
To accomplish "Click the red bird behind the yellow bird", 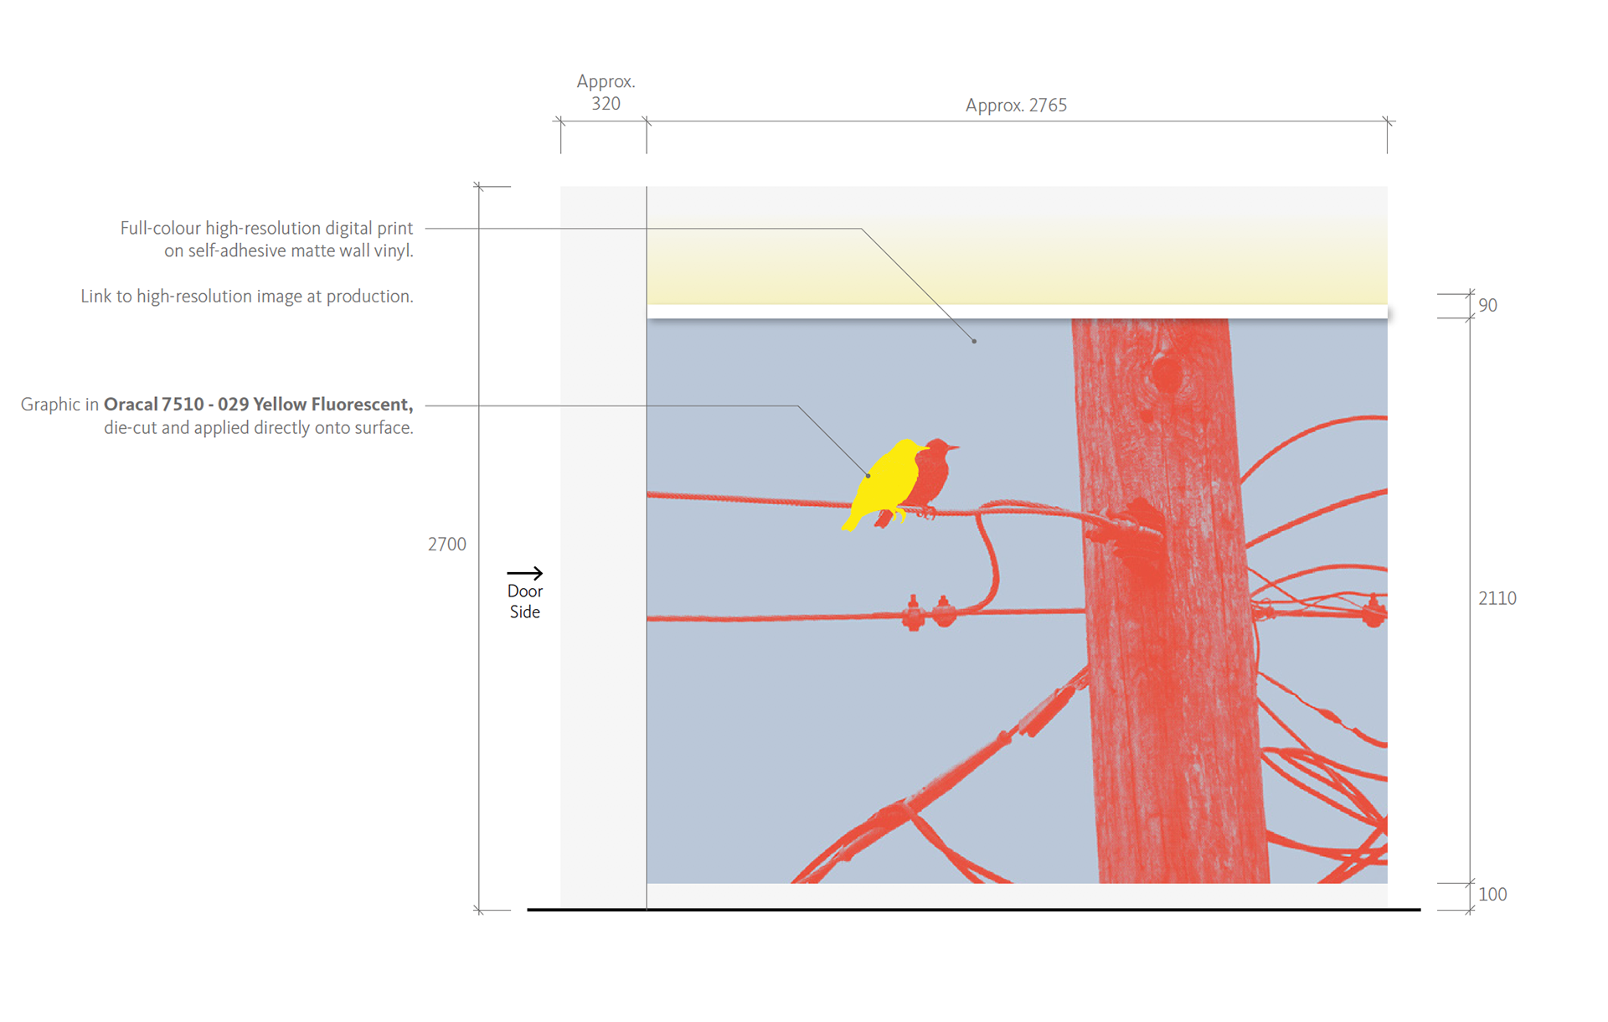I will coord(931,479).
